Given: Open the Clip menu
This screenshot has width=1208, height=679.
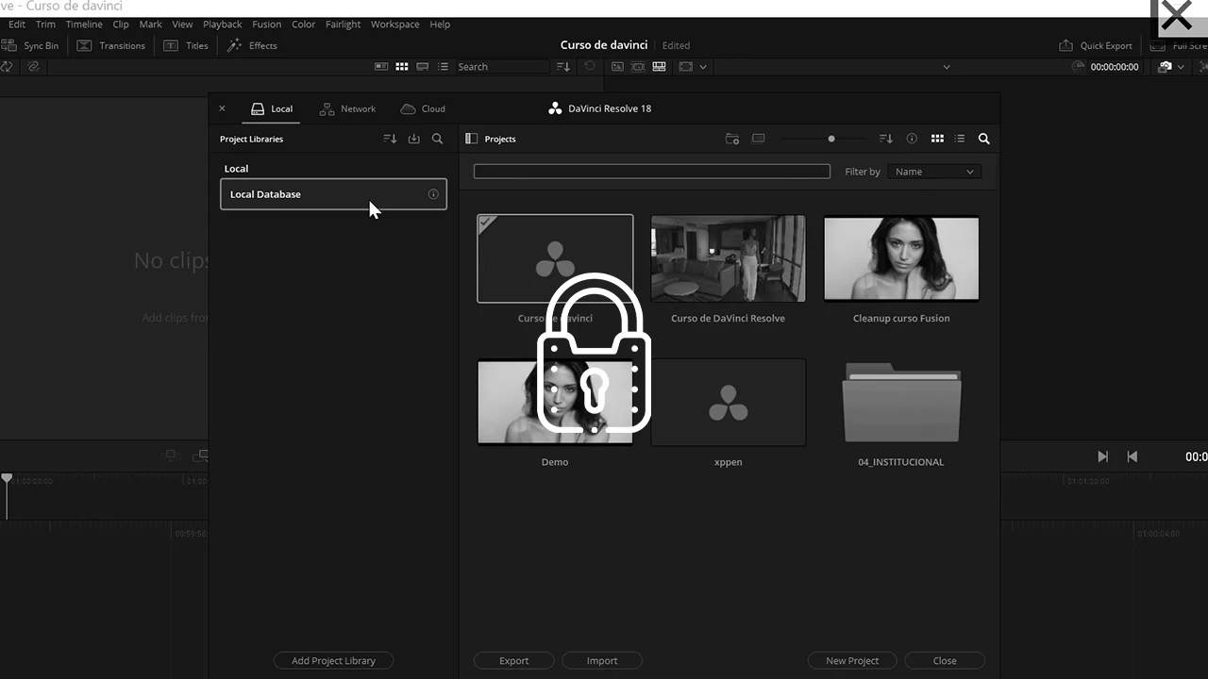Looking at the screenshot, I should (x=121, y=25).
